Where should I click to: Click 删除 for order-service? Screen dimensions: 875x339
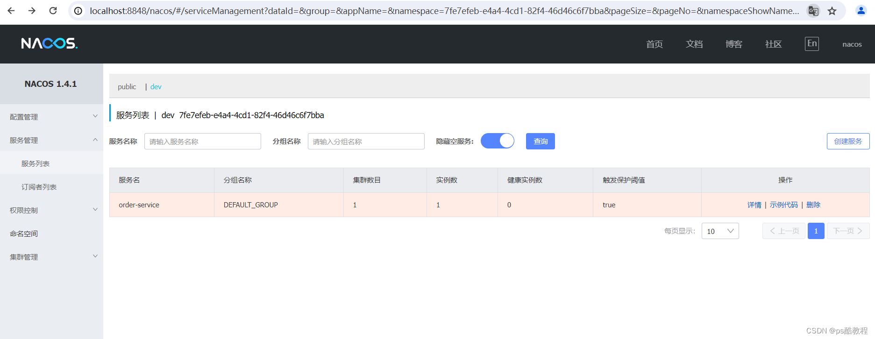[813, 205]
